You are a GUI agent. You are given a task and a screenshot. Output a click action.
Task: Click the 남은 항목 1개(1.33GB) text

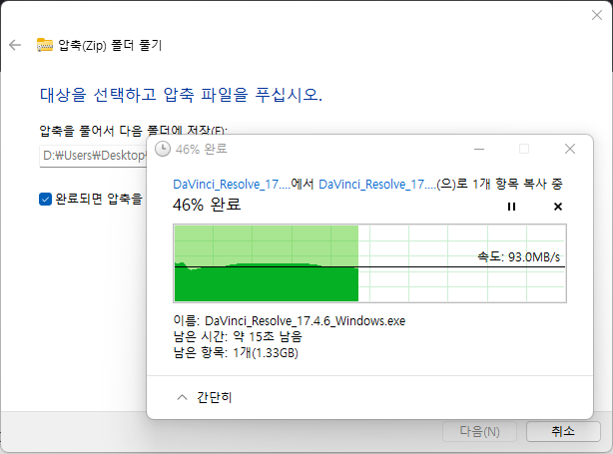236,353
